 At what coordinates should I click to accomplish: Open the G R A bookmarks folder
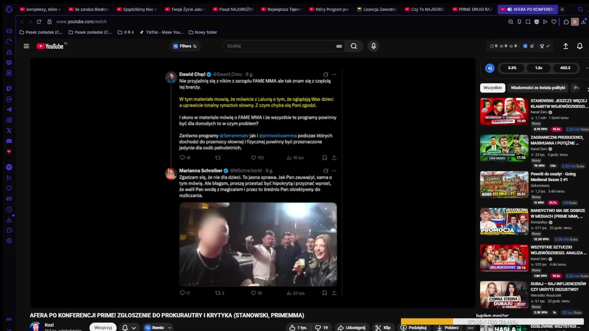coord(126,32)
